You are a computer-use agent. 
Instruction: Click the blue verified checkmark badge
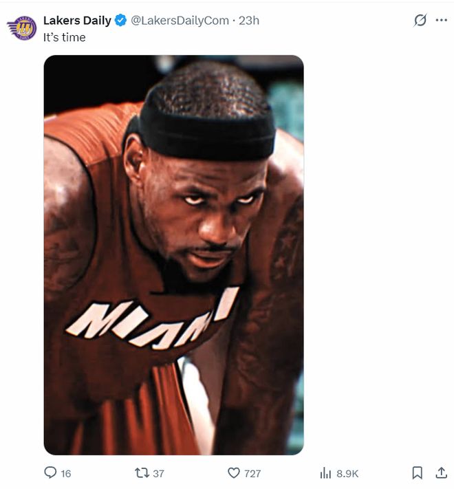pyautogui.click(x=120, y=21)
